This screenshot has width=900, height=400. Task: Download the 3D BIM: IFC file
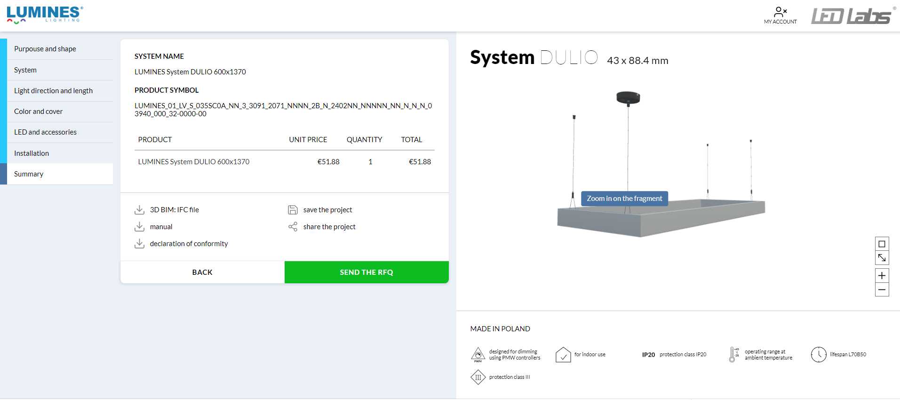click(174, 210)
